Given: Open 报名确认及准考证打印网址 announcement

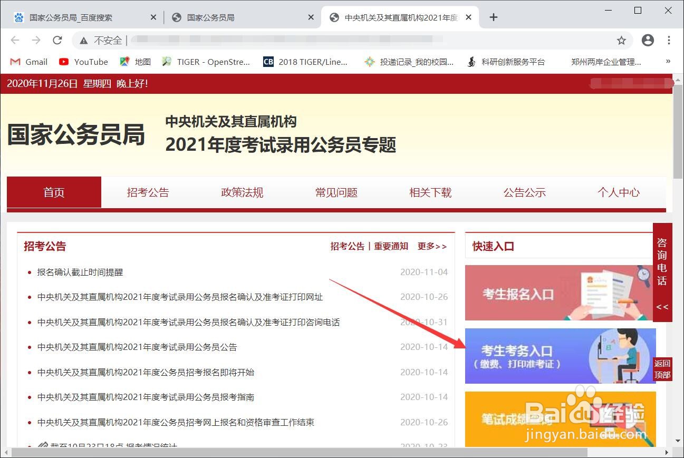Looking at the screenshot, I should [180, 297].
